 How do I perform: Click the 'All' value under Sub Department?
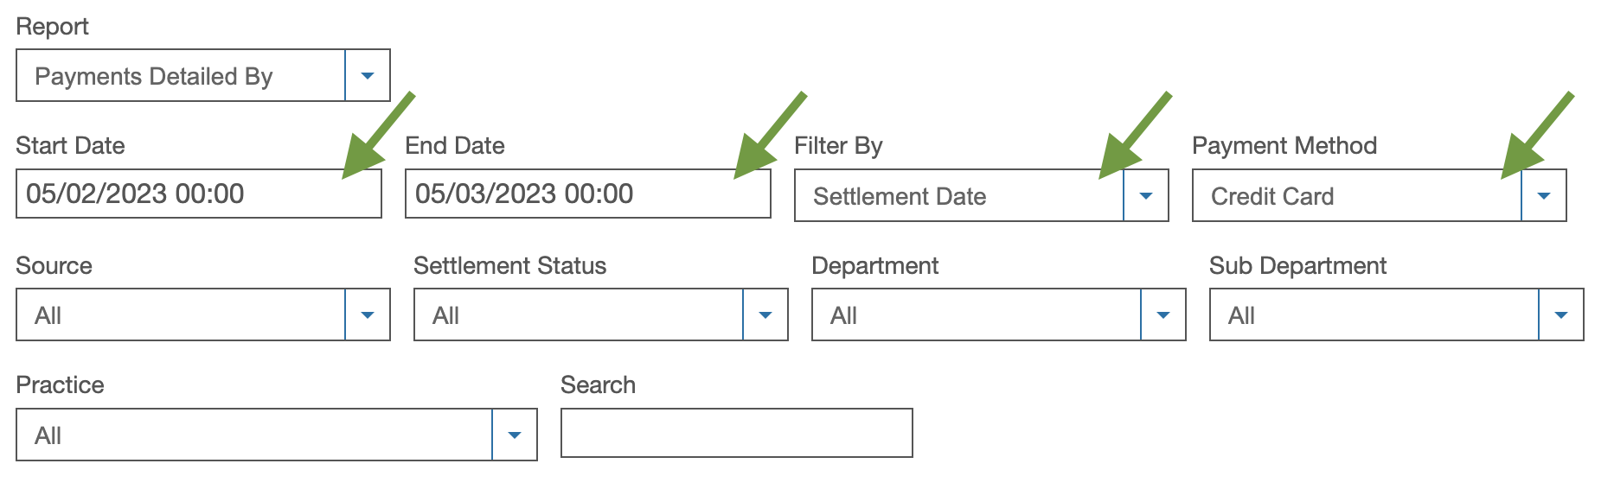coord(1242,316)
